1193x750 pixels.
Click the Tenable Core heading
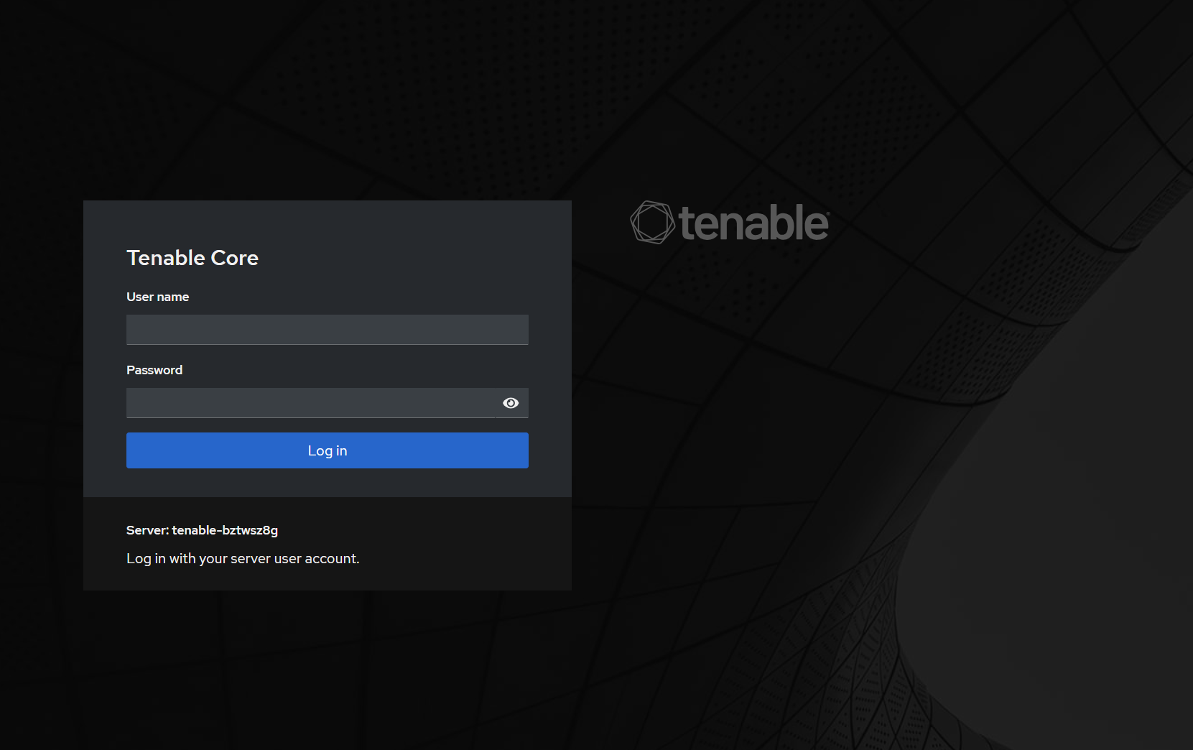click(x=192, y=258)
